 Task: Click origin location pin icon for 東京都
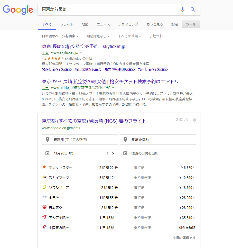pyautogui.click(x=48, y=140)
